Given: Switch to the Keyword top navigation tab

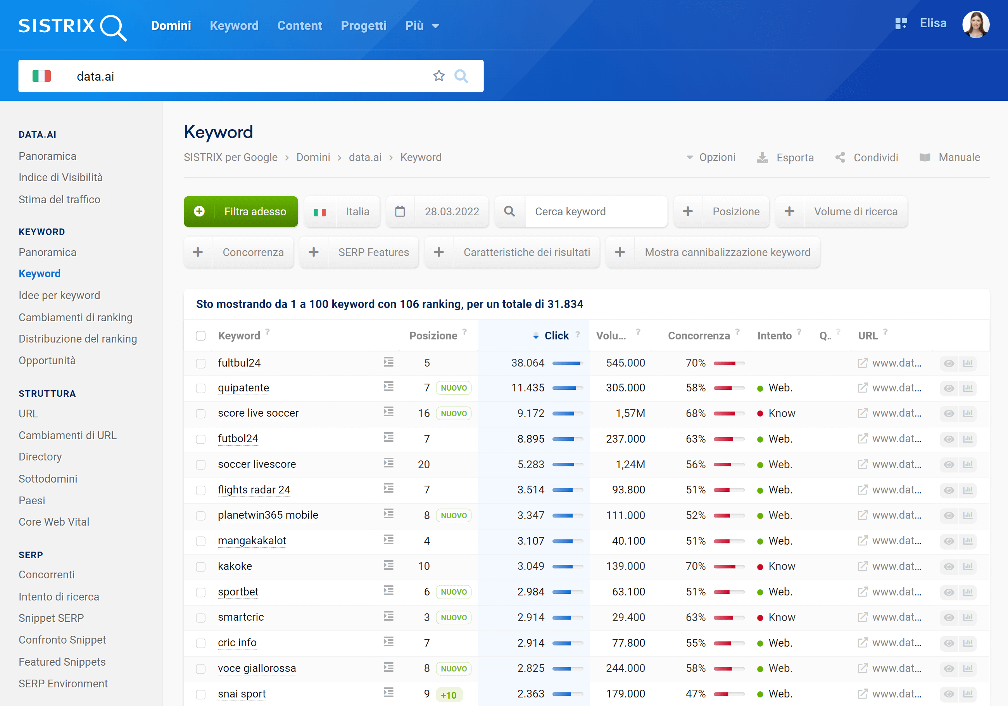Looking at the screenshot, I should (234, 26).
